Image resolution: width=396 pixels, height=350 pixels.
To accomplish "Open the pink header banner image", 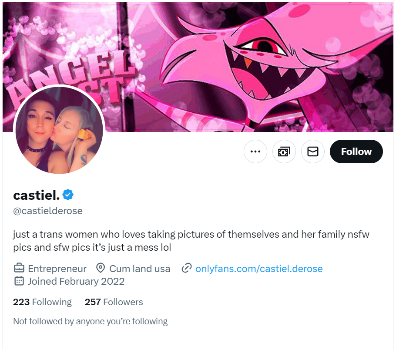I will (198, 67).
